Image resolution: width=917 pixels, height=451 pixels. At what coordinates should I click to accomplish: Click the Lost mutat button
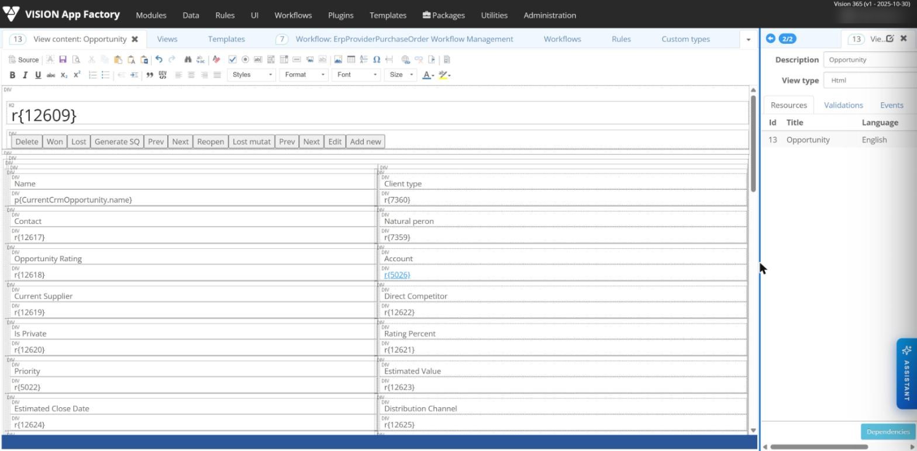(x=251, y=141)
